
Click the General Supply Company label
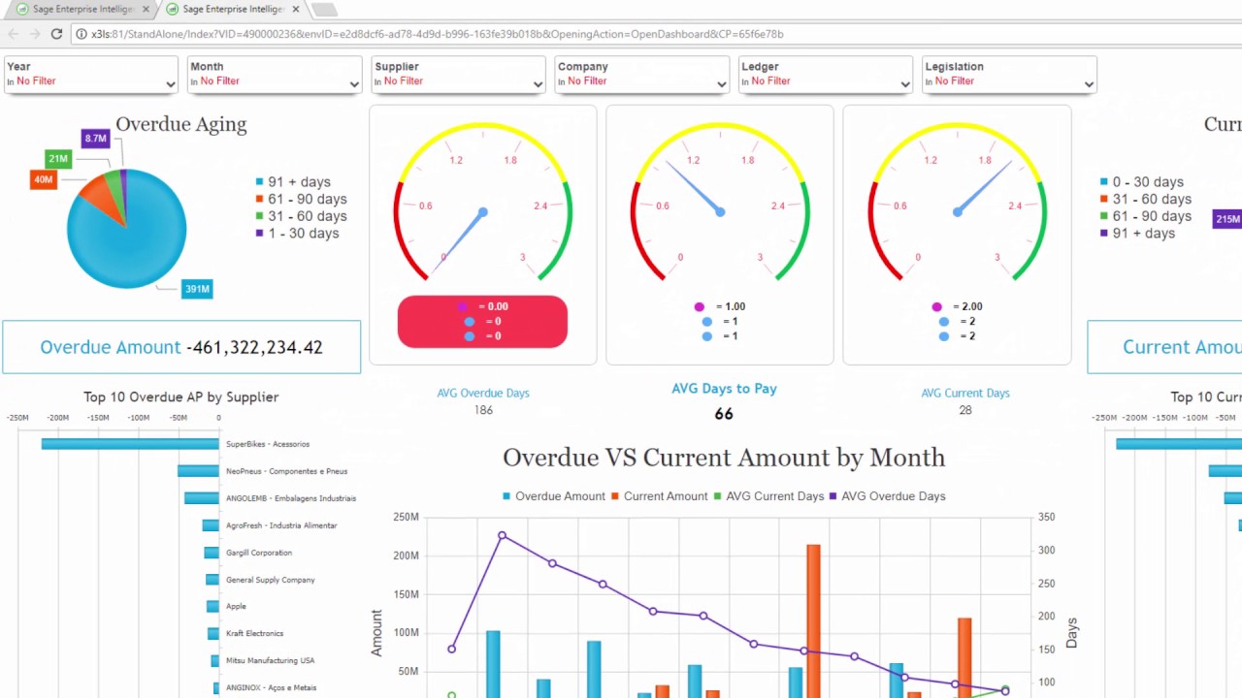271,580
